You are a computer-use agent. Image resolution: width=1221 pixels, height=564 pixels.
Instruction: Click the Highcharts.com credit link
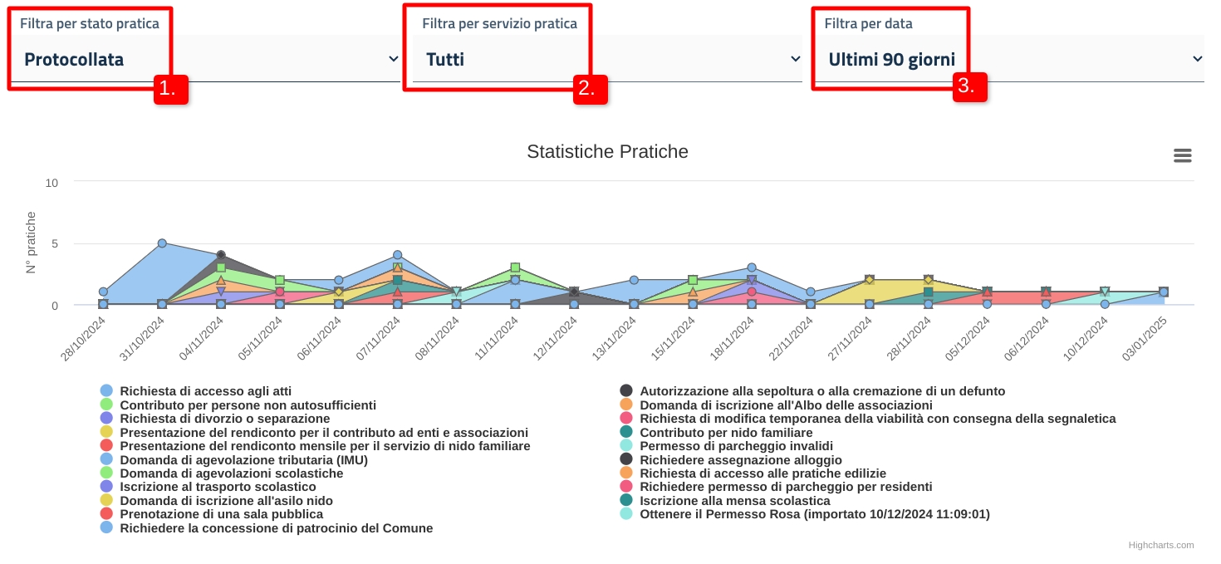tap(1160, 545)
